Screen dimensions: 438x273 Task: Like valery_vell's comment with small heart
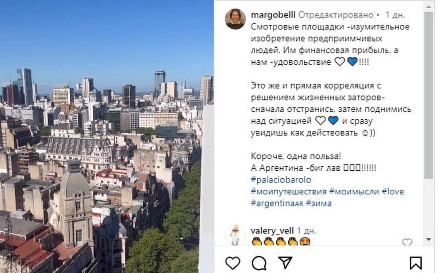(x=407, y=242)
